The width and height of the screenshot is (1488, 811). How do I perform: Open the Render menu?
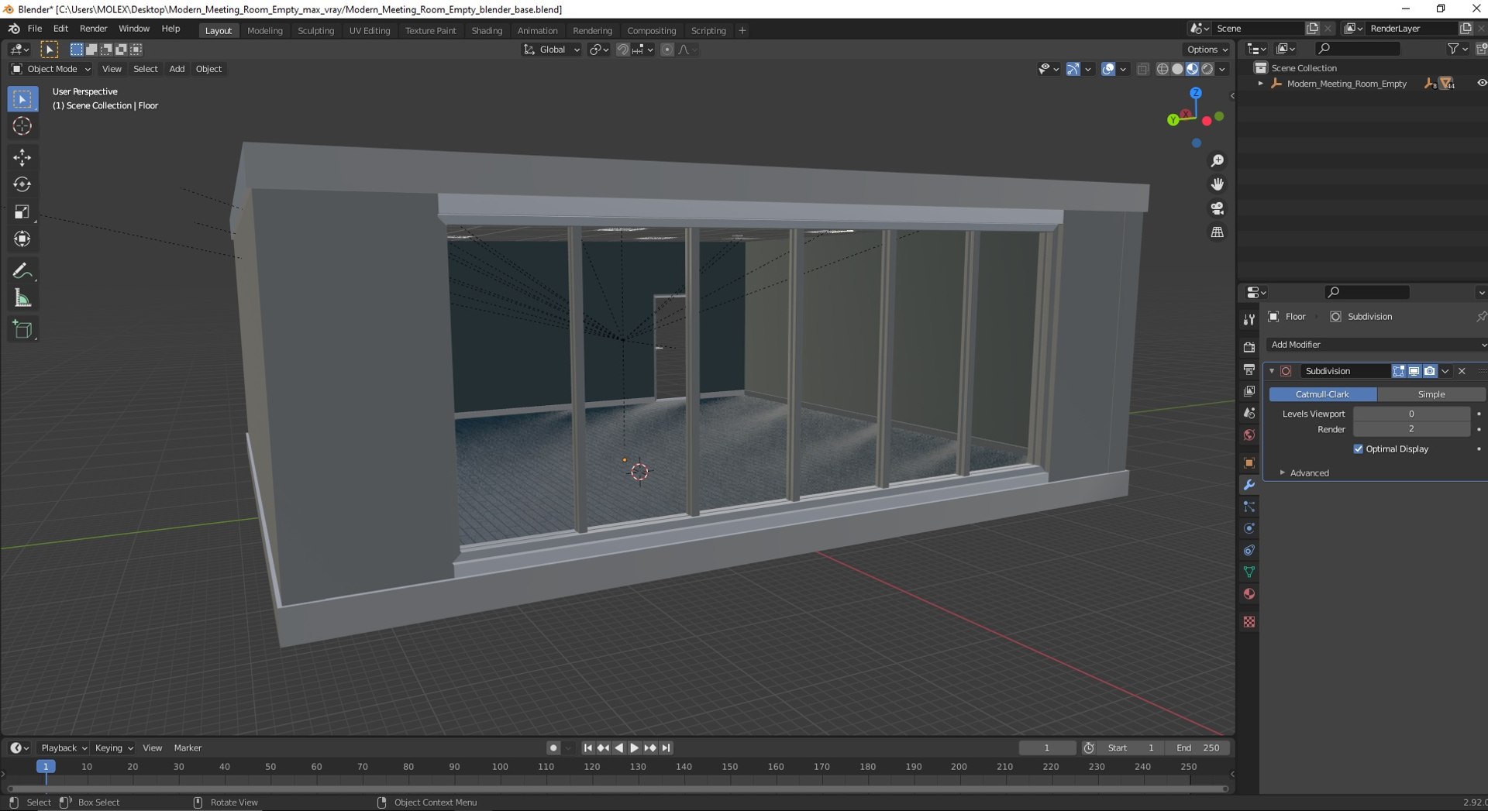(93, 29)
